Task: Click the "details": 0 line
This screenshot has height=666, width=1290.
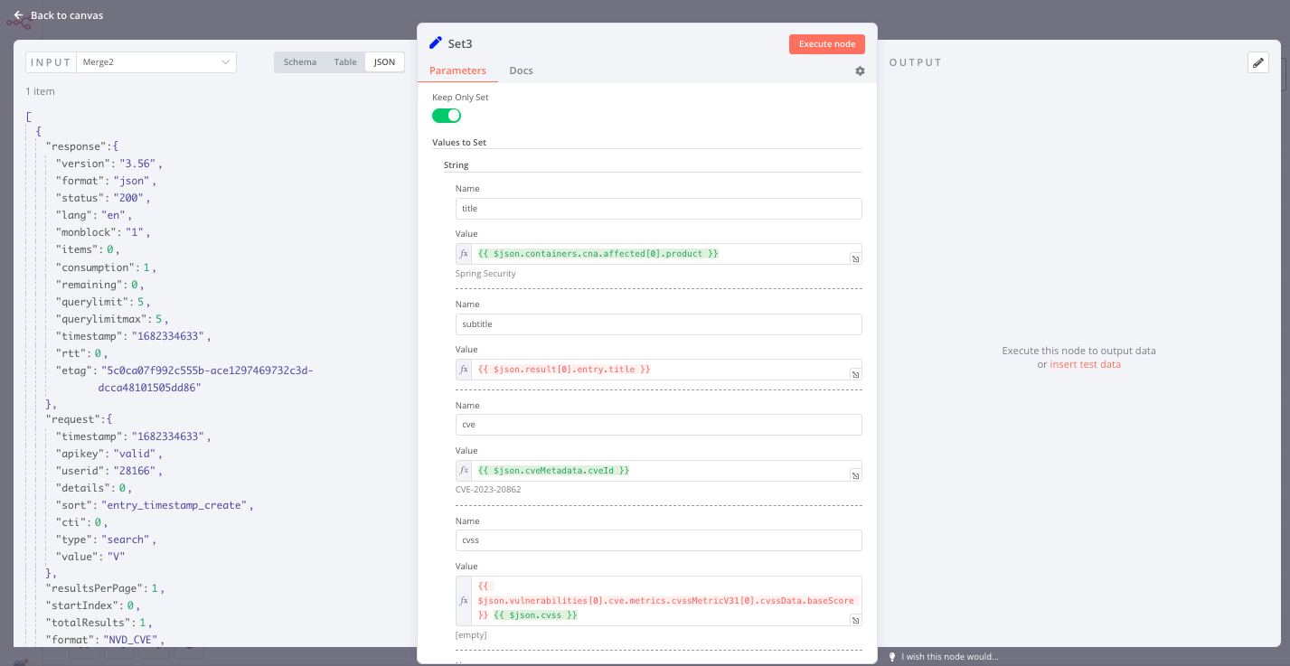Action: (x=95, y=488)
